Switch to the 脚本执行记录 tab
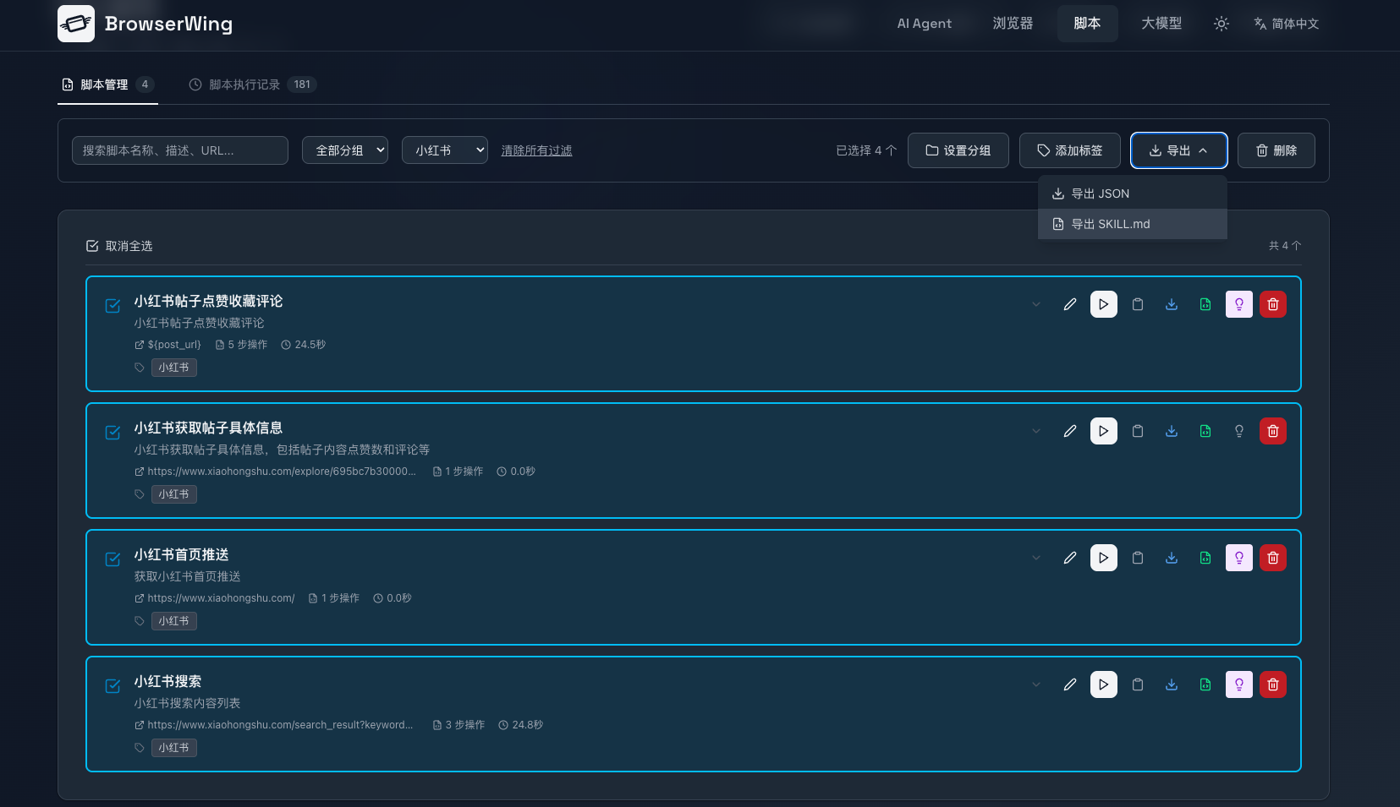 tap(244, 85)
